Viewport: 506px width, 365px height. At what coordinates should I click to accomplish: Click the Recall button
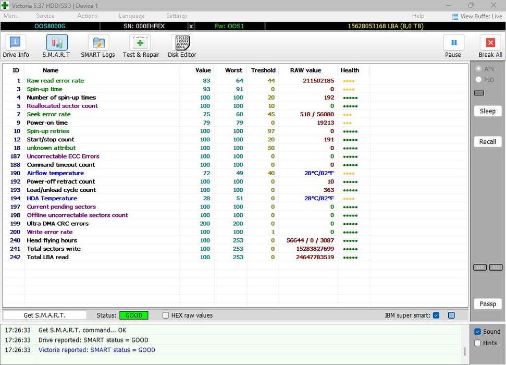pos(487,142)
